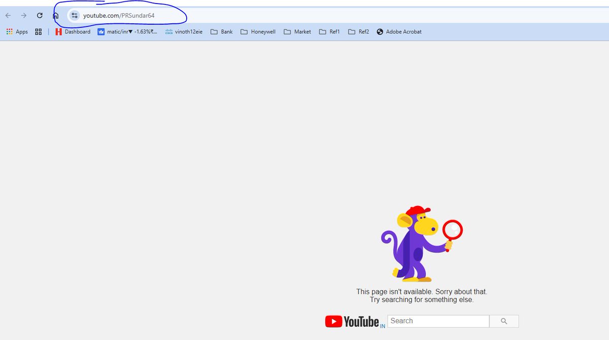
Task: Open the vinoth12eie bookmark
Action: [x=184, y=31]
